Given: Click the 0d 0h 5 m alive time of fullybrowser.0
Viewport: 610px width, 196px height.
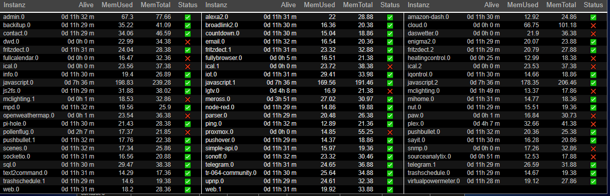Looking at the screenshot, I should click(x=283, y=58).
